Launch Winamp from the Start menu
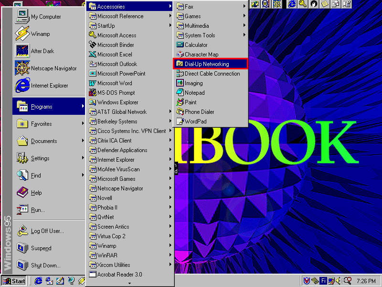The image size is (382, 287). pyautogui.click(x=49, y=33)
